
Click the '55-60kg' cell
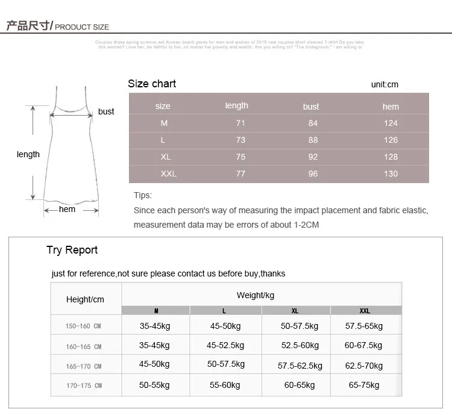(225, 385)
